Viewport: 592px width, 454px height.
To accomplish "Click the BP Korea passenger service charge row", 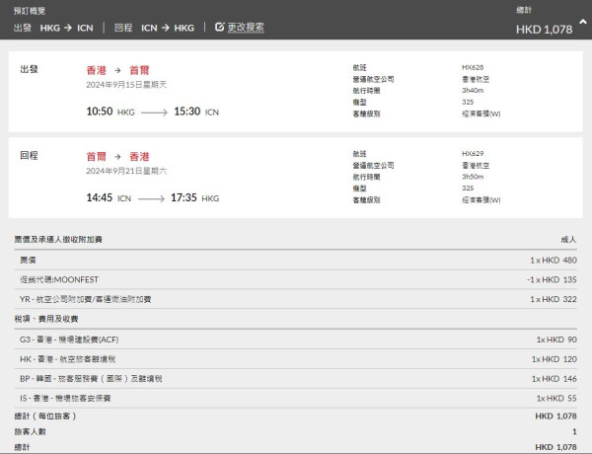I will point(296,378).
